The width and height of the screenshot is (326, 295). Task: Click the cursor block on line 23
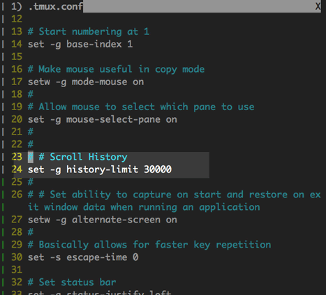coord(31,157)
